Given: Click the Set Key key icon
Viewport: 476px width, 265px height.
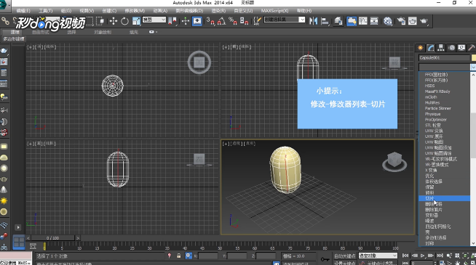Looking at the screenshot, I should click(x=325, y=259).
